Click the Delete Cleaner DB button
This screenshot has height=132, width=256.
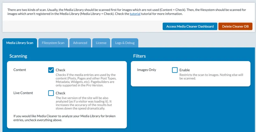(235, 26)
